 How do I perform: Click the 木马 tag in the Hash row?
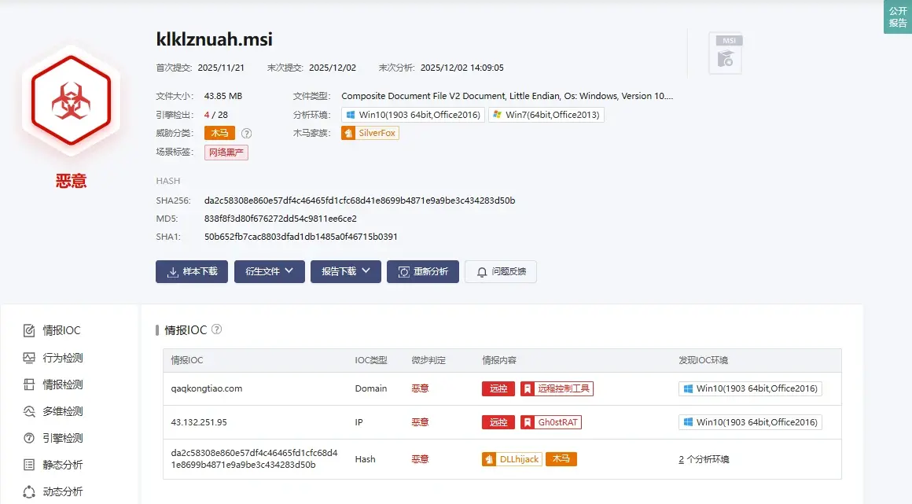pyautogui.click(x=561, y=459)
